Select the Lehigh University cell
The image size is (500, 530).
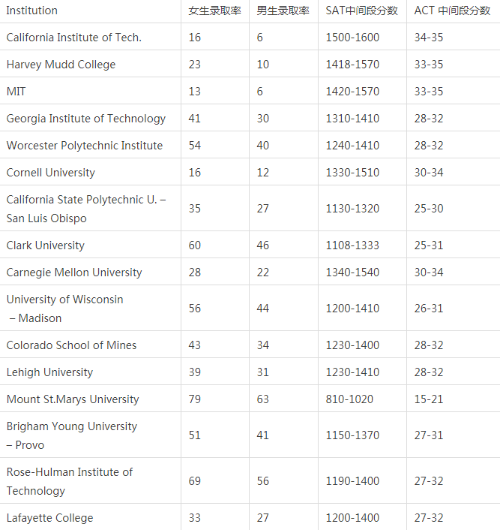coord(49,372)
